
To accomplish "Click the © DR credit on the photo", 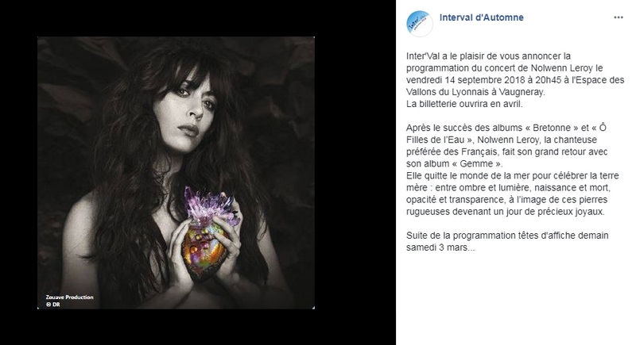I will coord(52,305).
